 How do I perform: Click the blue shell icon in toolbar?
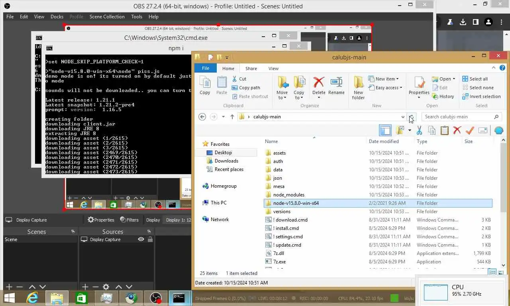tap(498, 130)
